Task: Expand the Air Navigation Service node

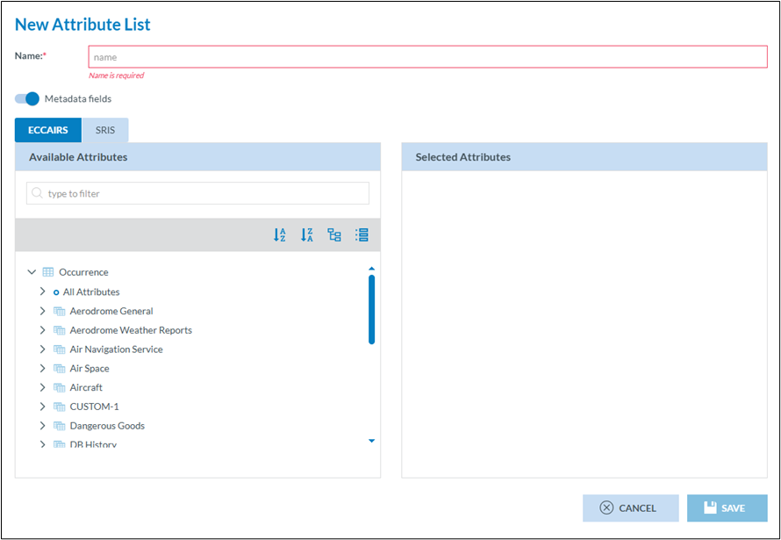Action: pos(42,349)
